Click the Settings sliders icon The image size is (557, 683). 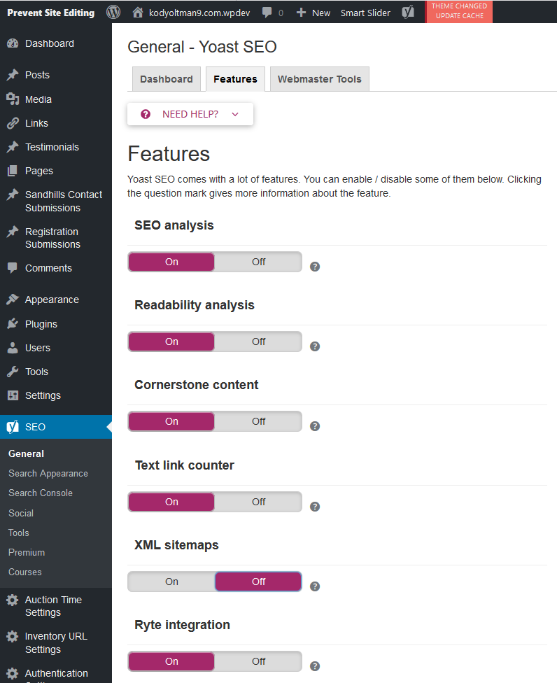(13, 395)
